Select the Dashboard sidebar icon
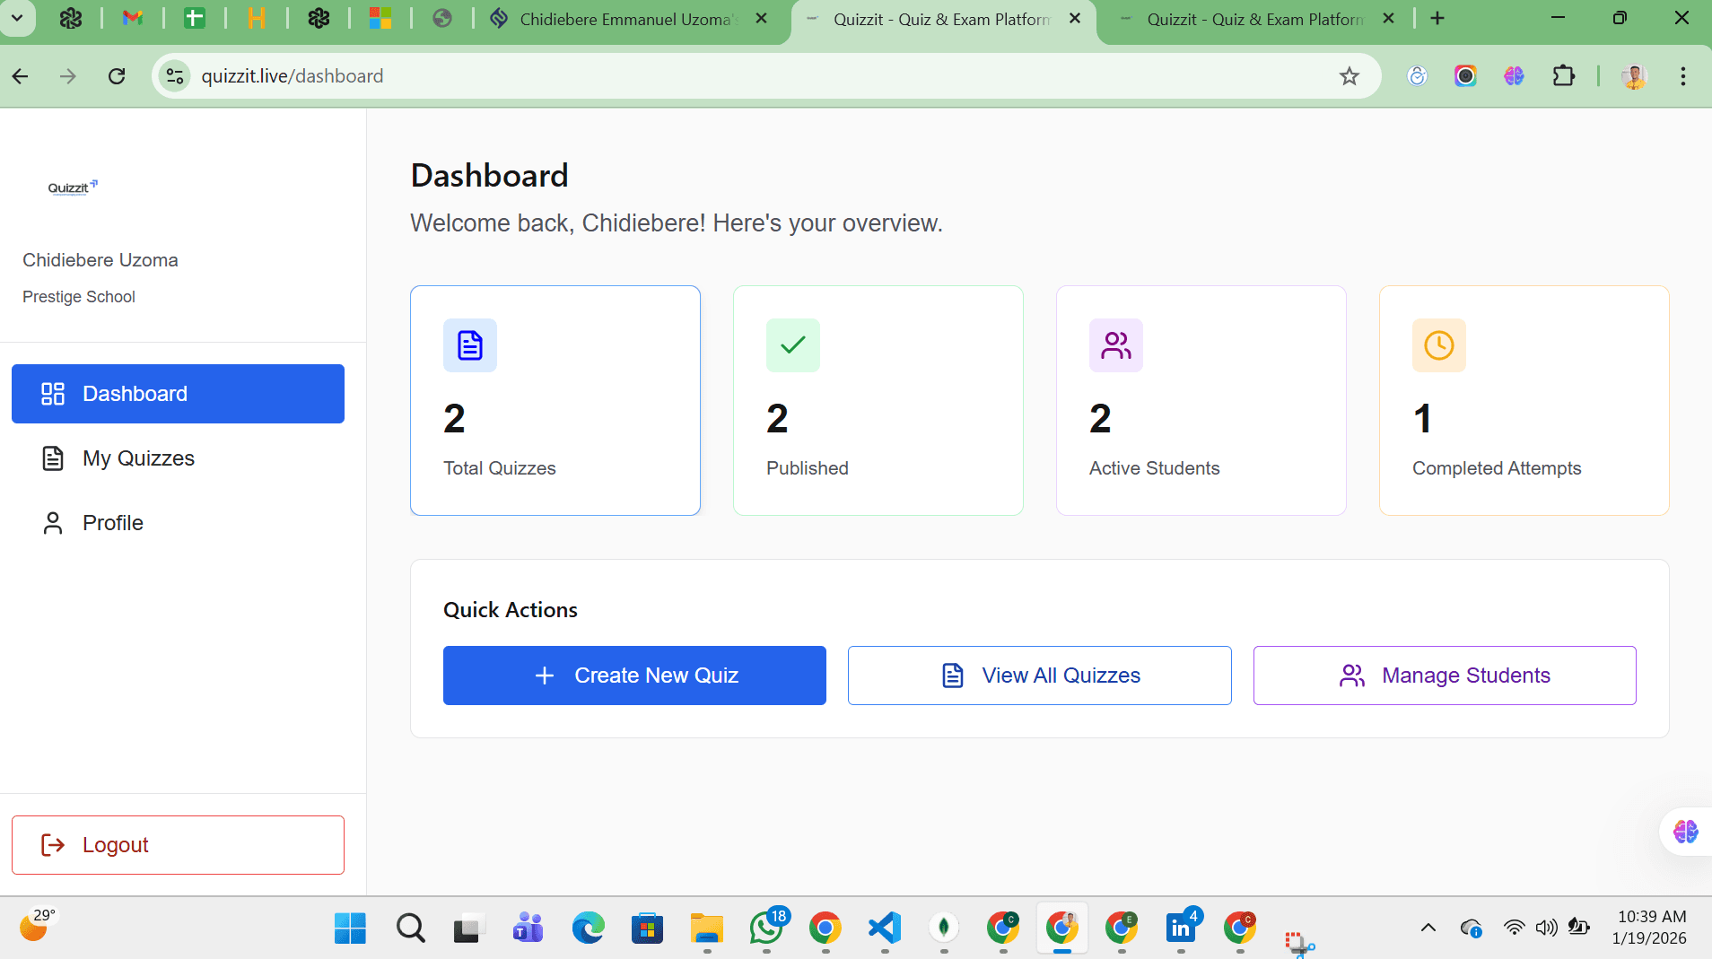The image size is (1712, 959). tap(52, 393)
